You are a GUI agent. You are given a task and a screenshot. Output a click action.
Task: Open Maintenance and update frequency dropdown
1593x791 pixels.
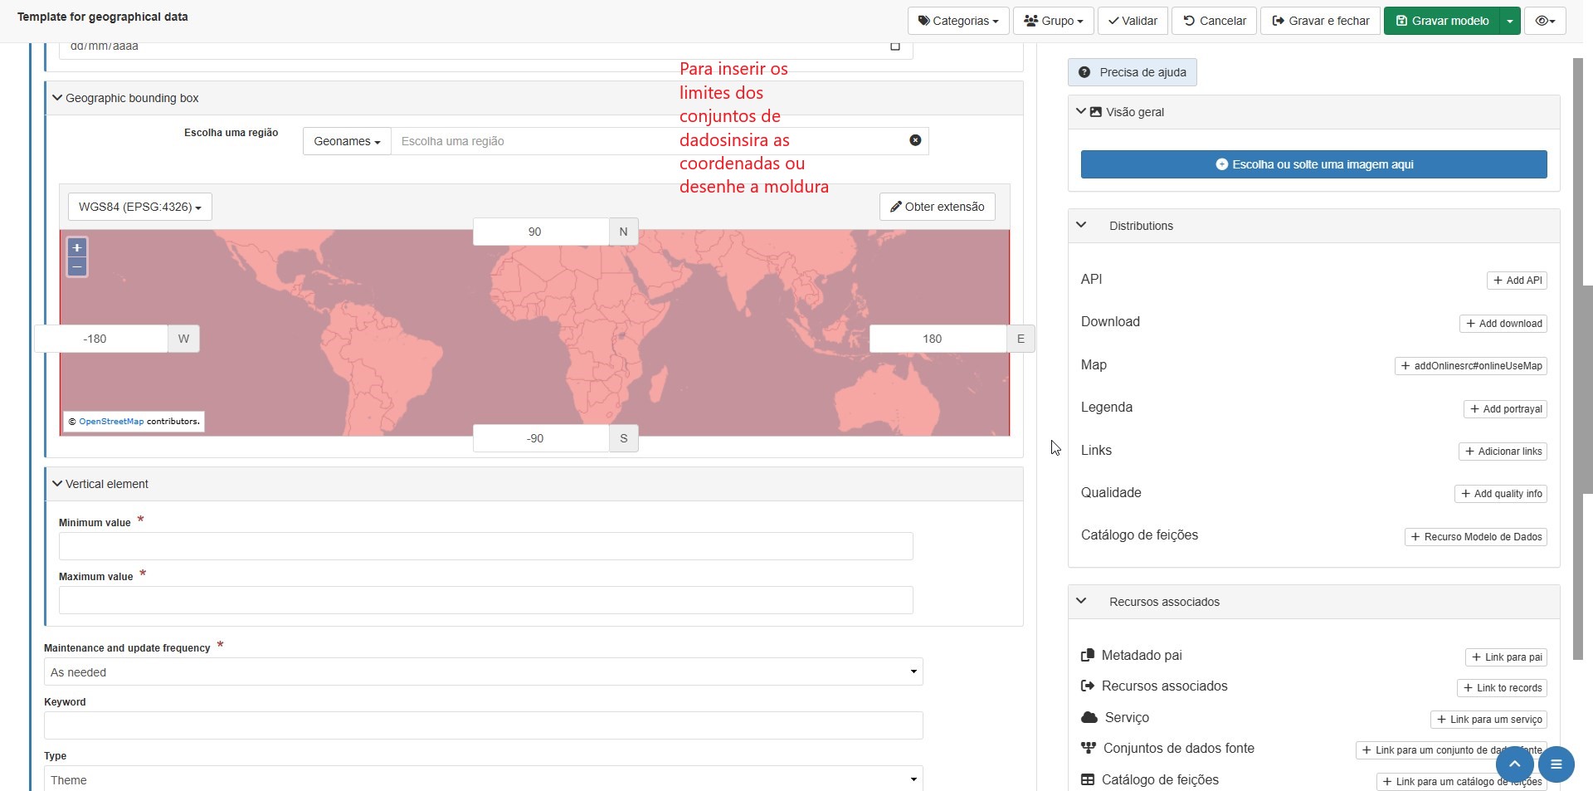[x=483, y=671]
